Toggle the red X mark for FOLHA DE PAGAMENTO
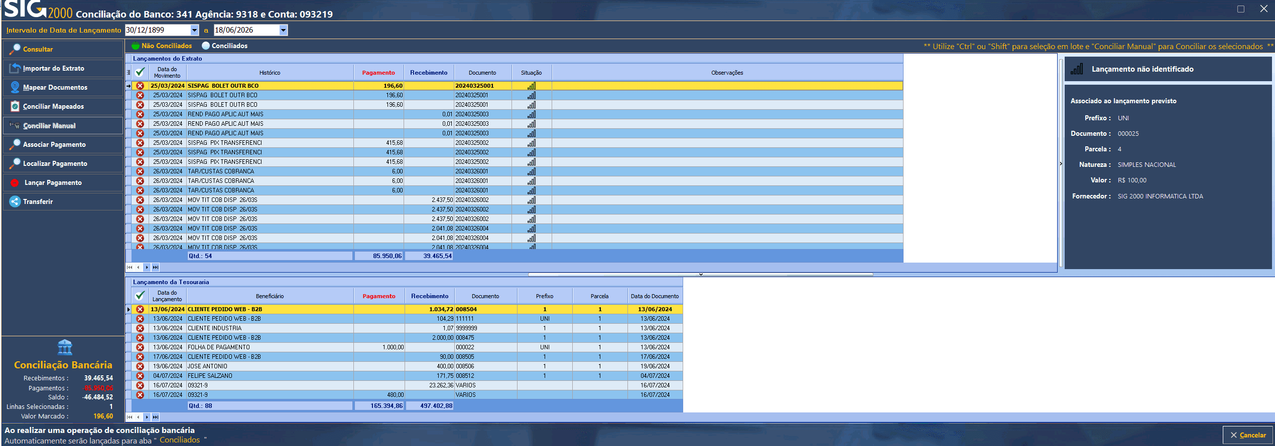The width and height of the screenshot is (1275, 446). pyautogui.click(x=140, y=347)
